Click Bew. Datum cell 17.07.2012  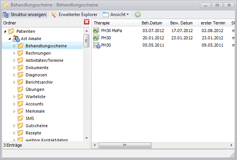pyautogui.click(x=182, y=31)
